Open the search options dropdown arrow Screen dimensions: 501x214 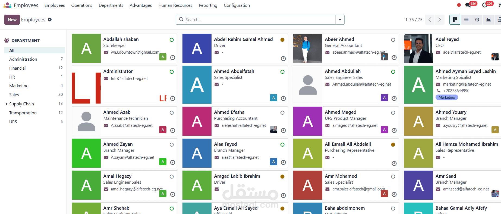point(340,20)
